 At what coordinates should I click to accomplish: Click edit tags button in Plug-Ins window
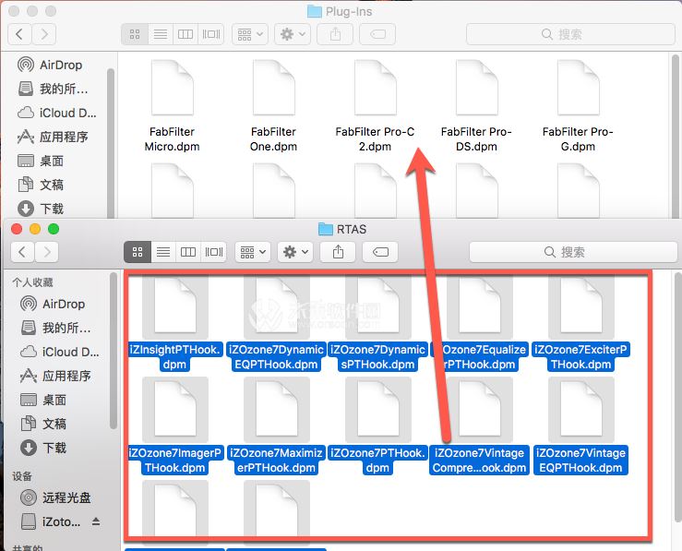pos(377,34)
